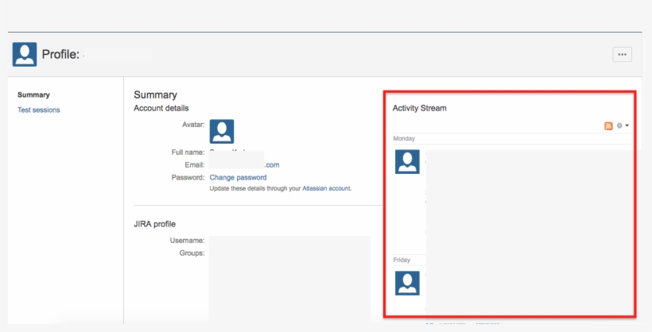Select the Summary tab in the sidebar
Image resolution: width=652 pixels, height=332 pixels.
click(x=33, y=95)
